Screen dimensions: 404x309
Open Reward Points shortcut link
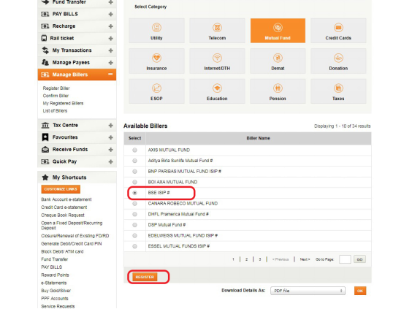55,275
